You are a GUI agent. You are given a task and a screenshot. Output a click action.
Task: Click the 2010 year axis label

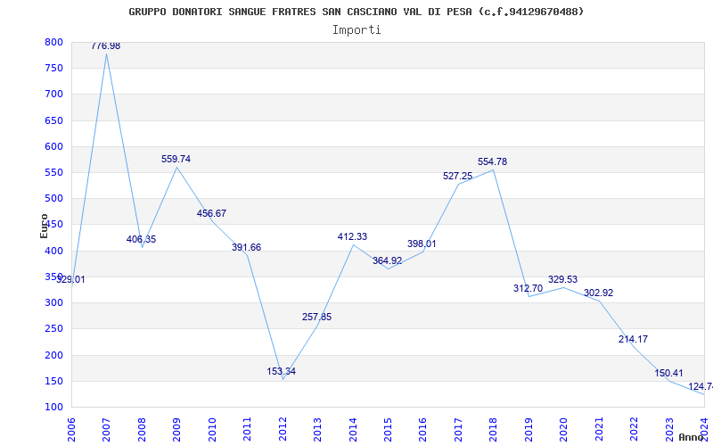212,429
